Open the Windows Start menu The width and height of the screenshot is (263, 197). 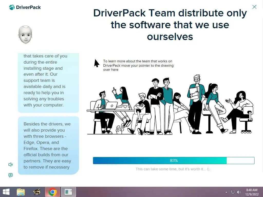pyautogui.click(x=6, y=192)
